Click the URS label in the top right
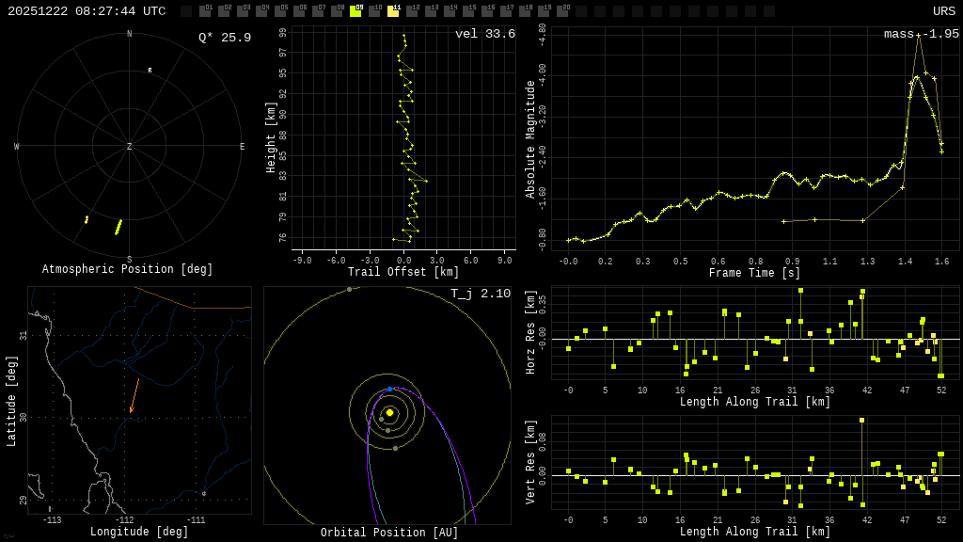The height and width of the screenshot is (542, 963). pos(943,11)
